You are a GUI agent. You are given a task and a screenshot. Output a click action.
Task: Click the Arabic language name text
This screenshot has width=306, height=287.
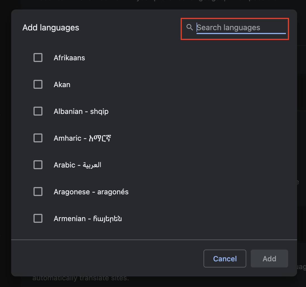(77, 165)
